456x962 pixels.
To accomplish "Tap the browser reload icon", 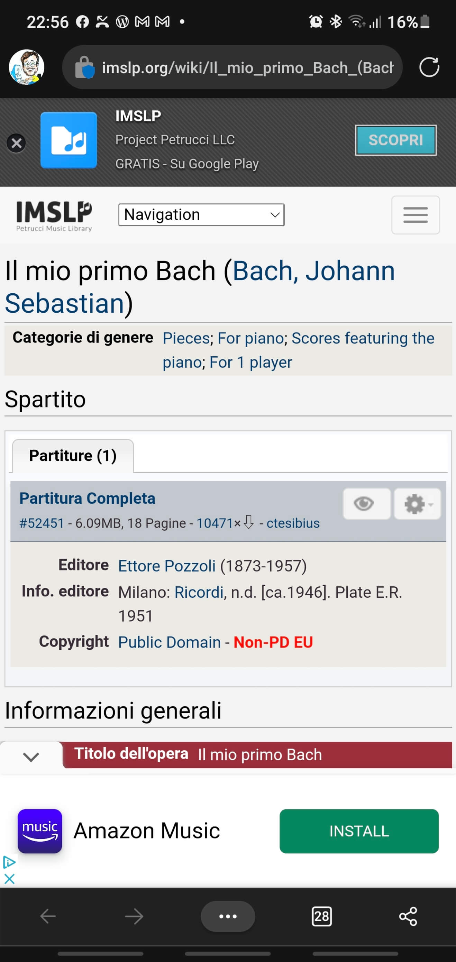I will point(429,67).
